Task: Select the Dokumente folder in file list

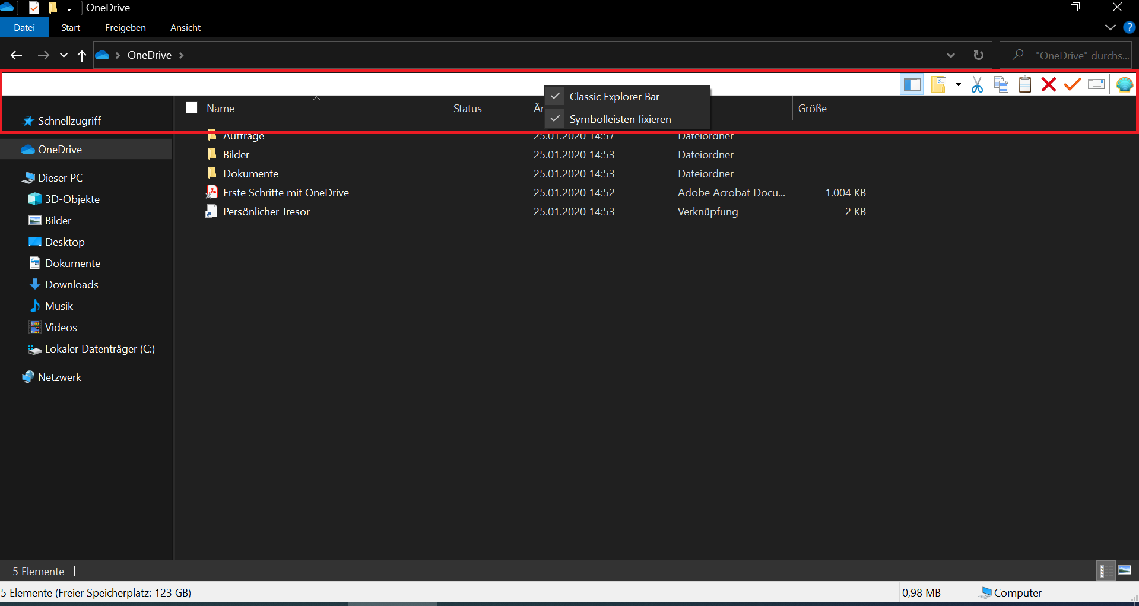Action: 250,173
